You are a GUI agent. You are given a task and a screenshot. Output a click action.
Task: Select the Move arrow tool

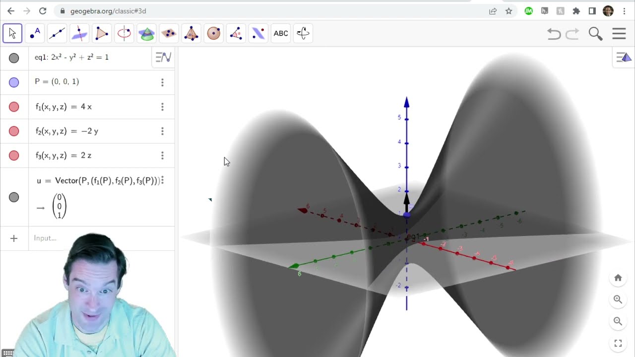[12, 33]
